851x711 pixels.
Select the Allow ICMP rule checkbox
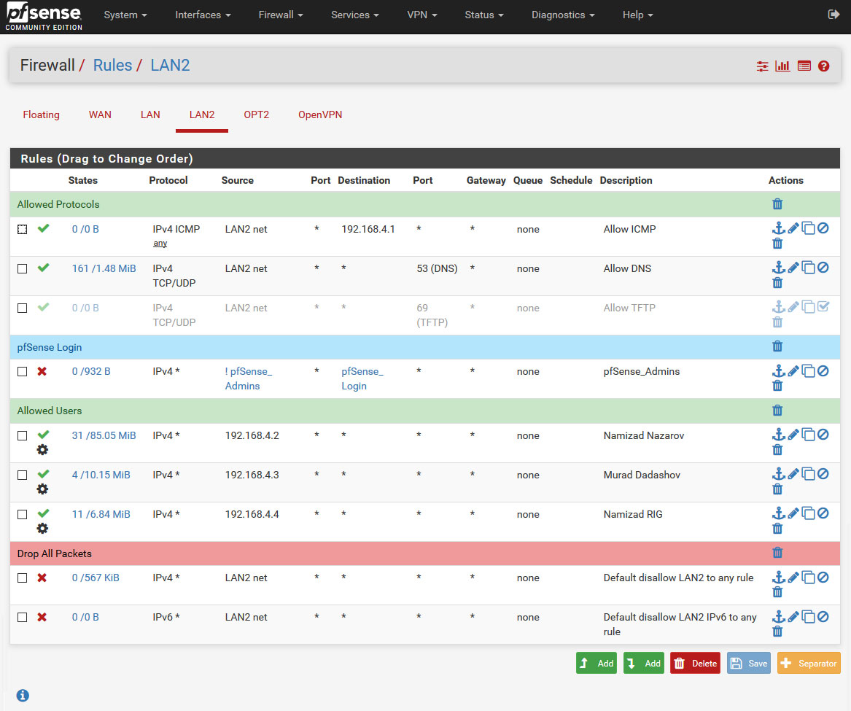[x=23, y=229]
